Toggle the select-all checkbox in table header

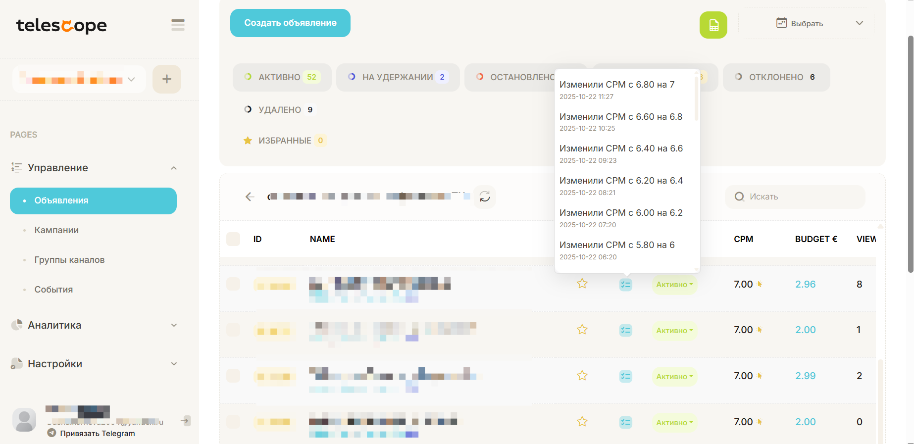click(233, 239)
